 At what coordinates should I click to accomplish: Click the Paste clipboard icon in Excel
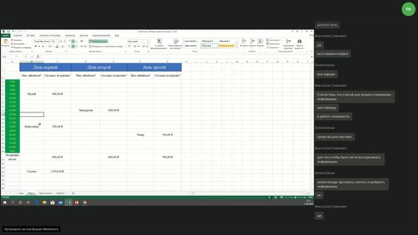[6, 42]
